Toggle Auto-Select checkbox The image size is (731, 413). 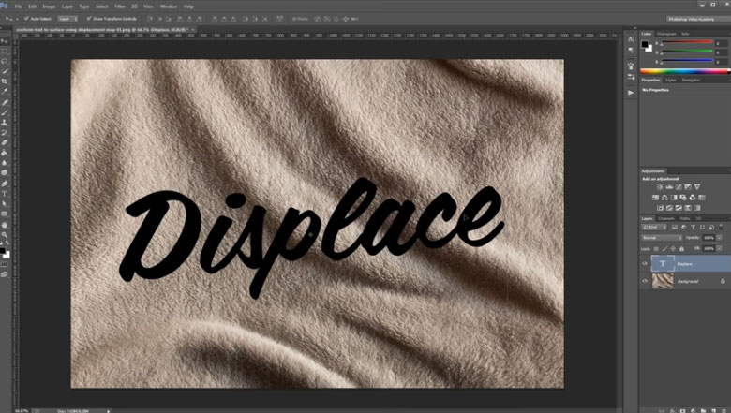(26, 19)
